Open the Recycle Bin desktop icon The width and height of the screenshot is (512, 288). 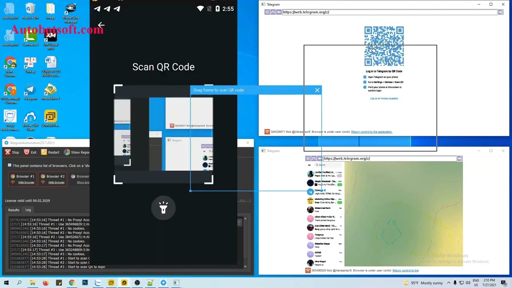30,11
